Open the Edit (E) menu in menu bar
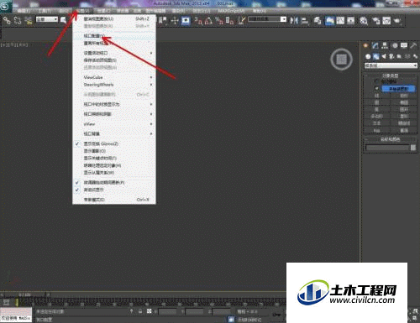This screenshot has height=323, width=420. [x=24, y=11]
